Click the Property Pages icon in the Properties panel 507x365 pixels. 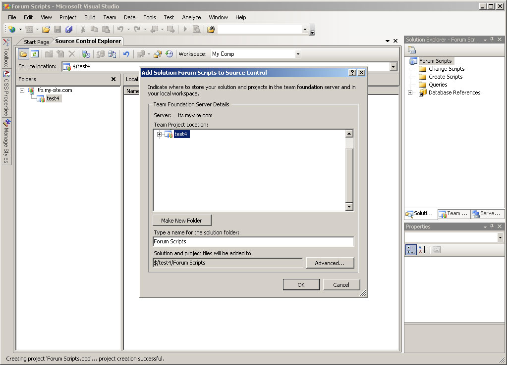coord(437,249)
